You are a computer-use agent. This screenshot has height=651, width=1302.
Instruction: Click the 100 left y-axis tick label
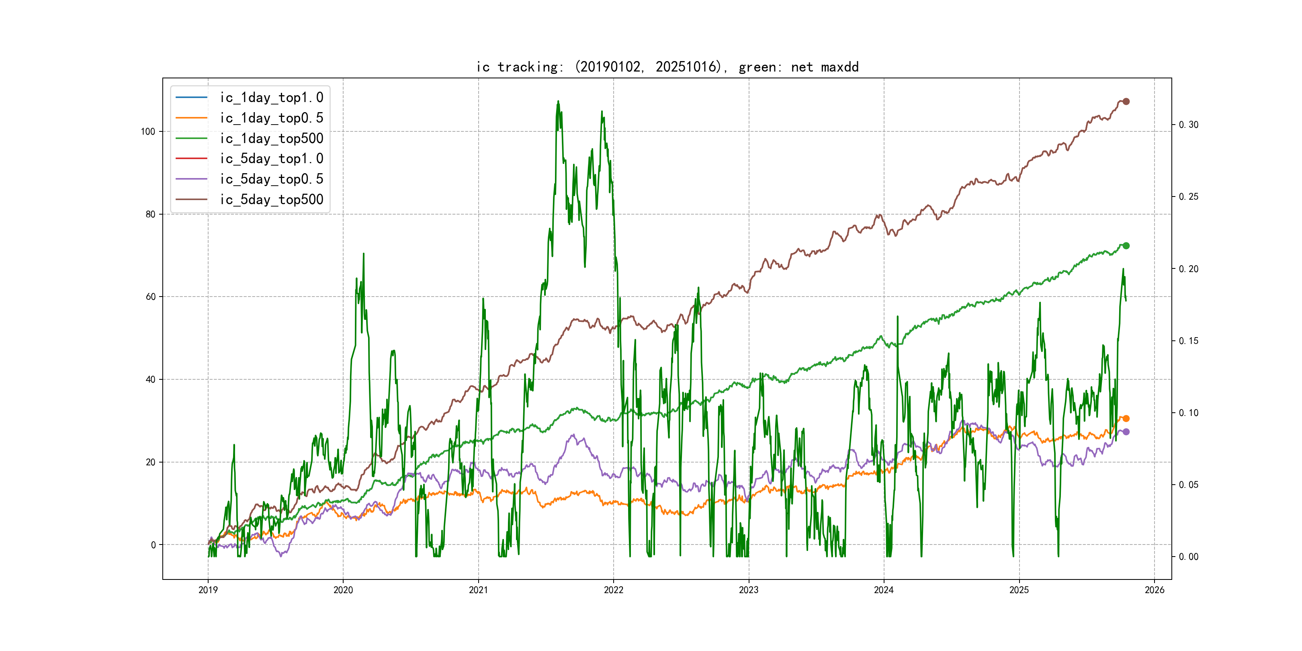click(147, 131)
